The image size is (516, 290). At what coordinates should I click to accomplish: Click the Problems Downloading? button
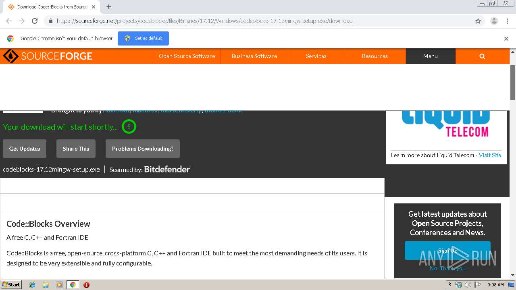(x=143, y=149)
